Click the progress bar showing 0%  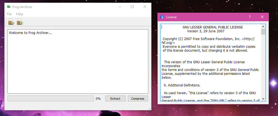[50, 99]
